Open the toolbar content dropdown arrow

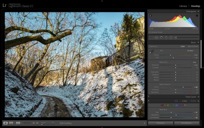pos(144,123)
